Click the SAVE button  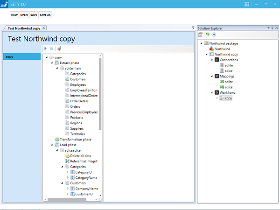click(34, 15)
